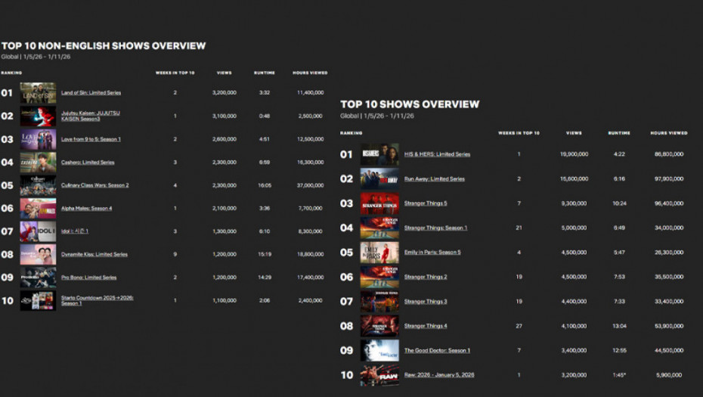Select the Stranger Things: Season 1 thumbnail
Viewport: 703px width, 397px height.
coord(379,228)
